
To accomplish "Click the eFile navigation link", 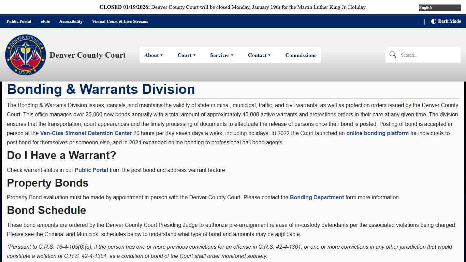I will (45, 21).
